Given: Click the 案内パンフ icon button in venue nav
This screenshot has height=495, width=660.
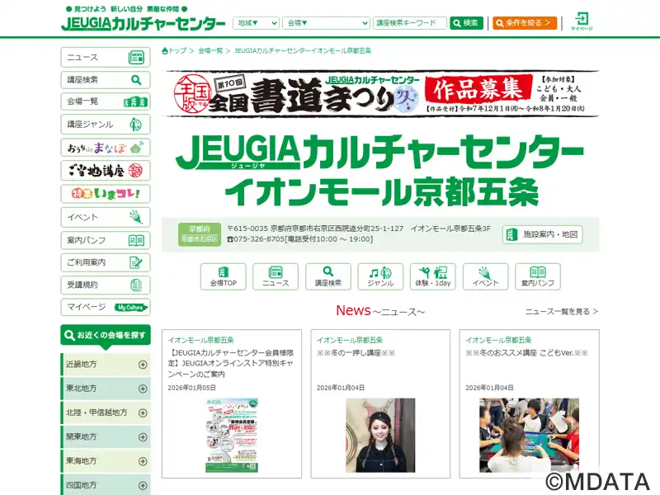Looking at the screenshot, I should 538,276.
